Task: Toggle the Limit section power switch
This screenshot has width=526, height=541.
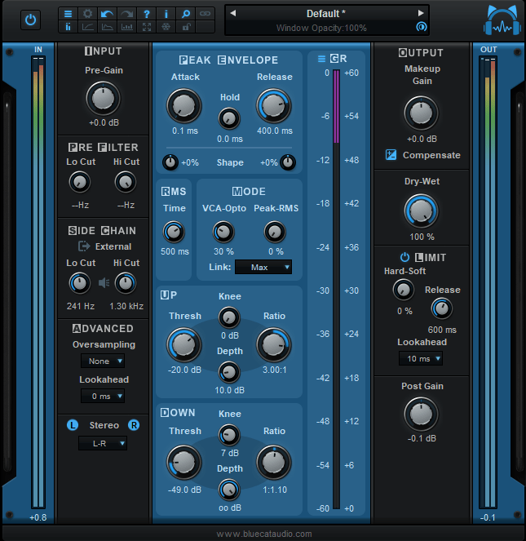Action: (x=404, y=257)
